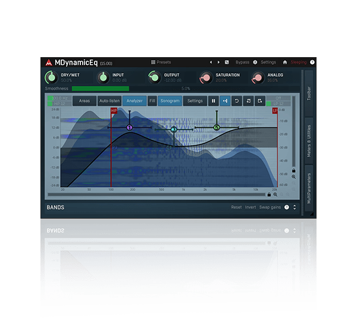Click Invert in Bands panel
Screen dimensions: 357x323
[x=250, y=207]
